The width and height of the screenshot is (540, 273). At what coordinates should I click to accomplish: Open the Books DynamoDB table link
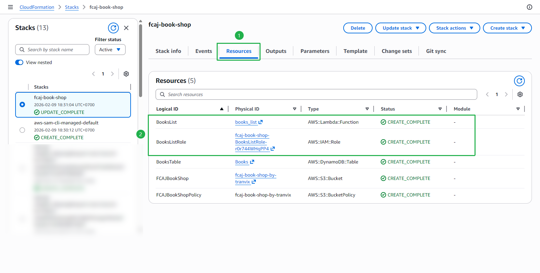[242, 162]
